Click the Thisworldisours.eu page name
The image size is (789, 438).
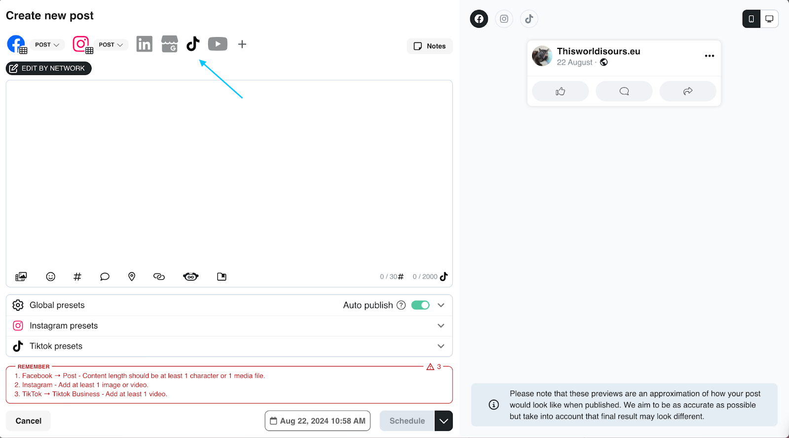[x=599, y=51]
